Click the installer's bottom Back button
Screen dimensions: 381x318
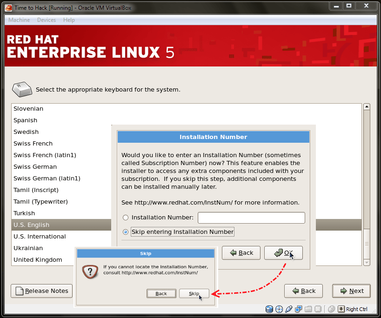tap(303, 291)
